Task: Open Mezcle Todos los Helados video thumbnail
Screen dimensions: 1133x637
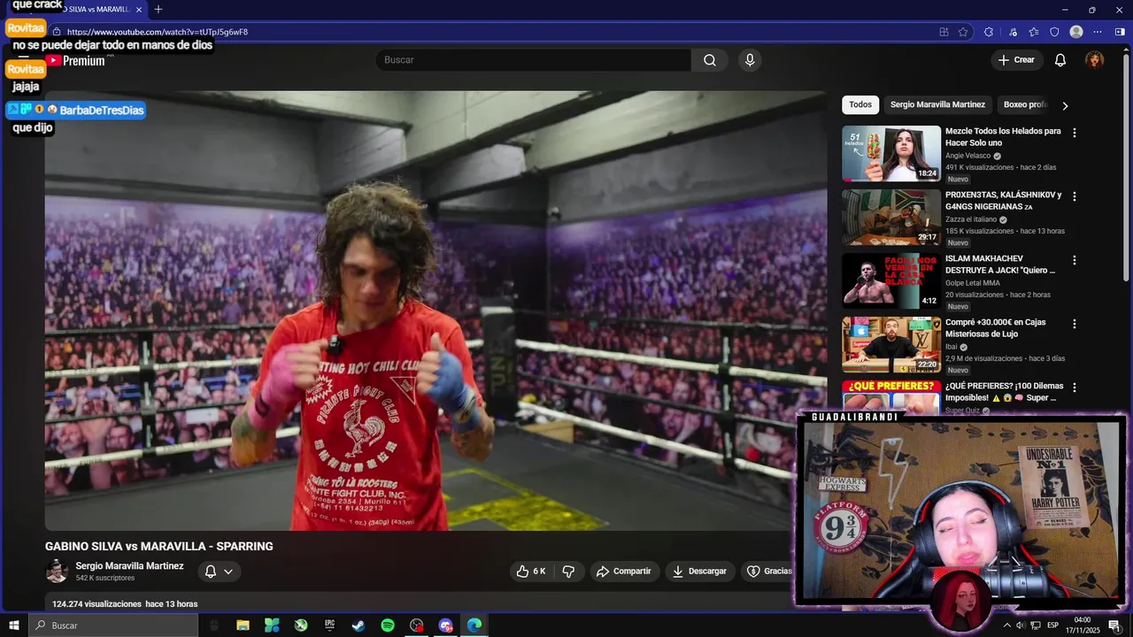Action: [x=891, y=154]
